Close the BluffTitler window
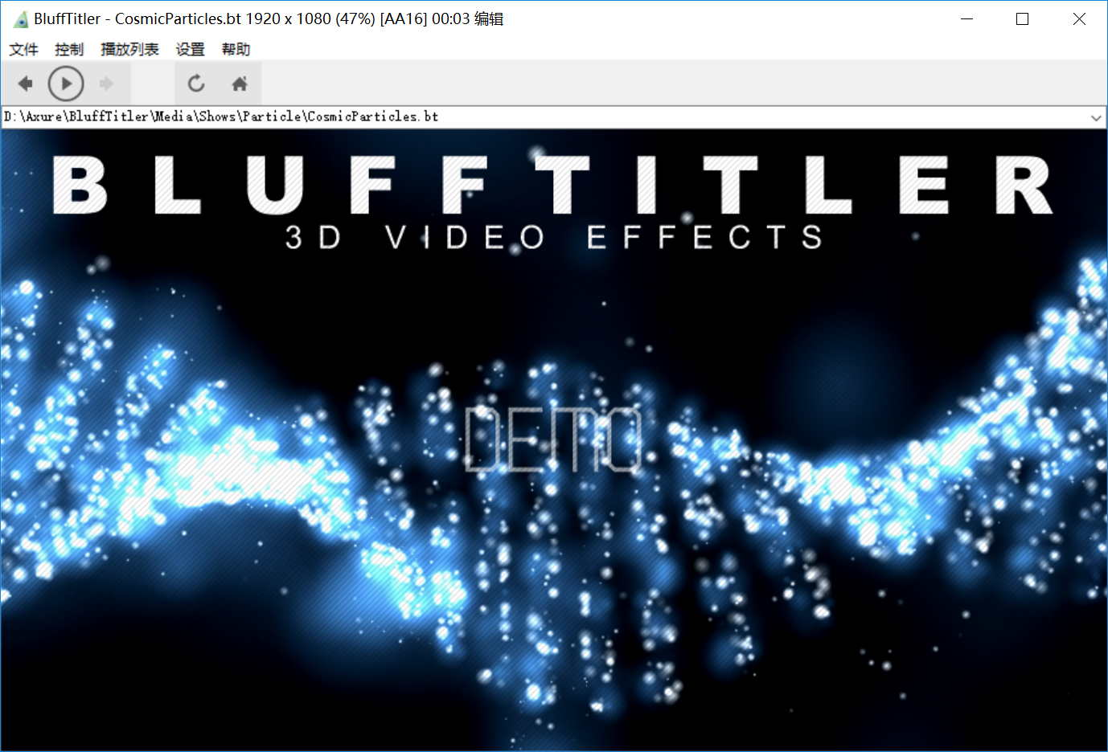 click(x=1080, y=18)
